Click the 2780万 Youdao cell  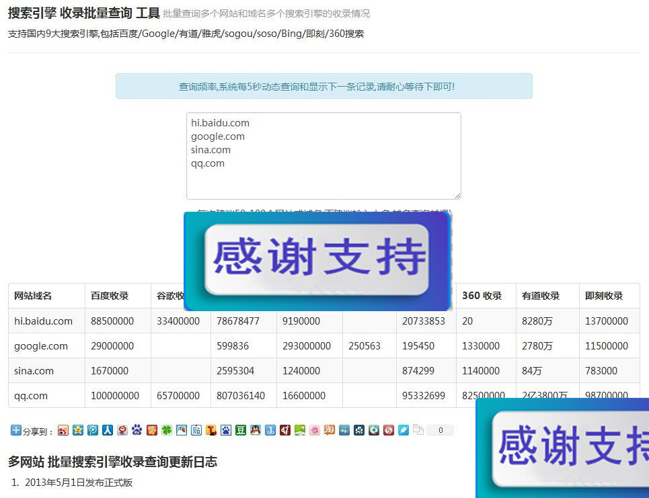coord(537,346)
